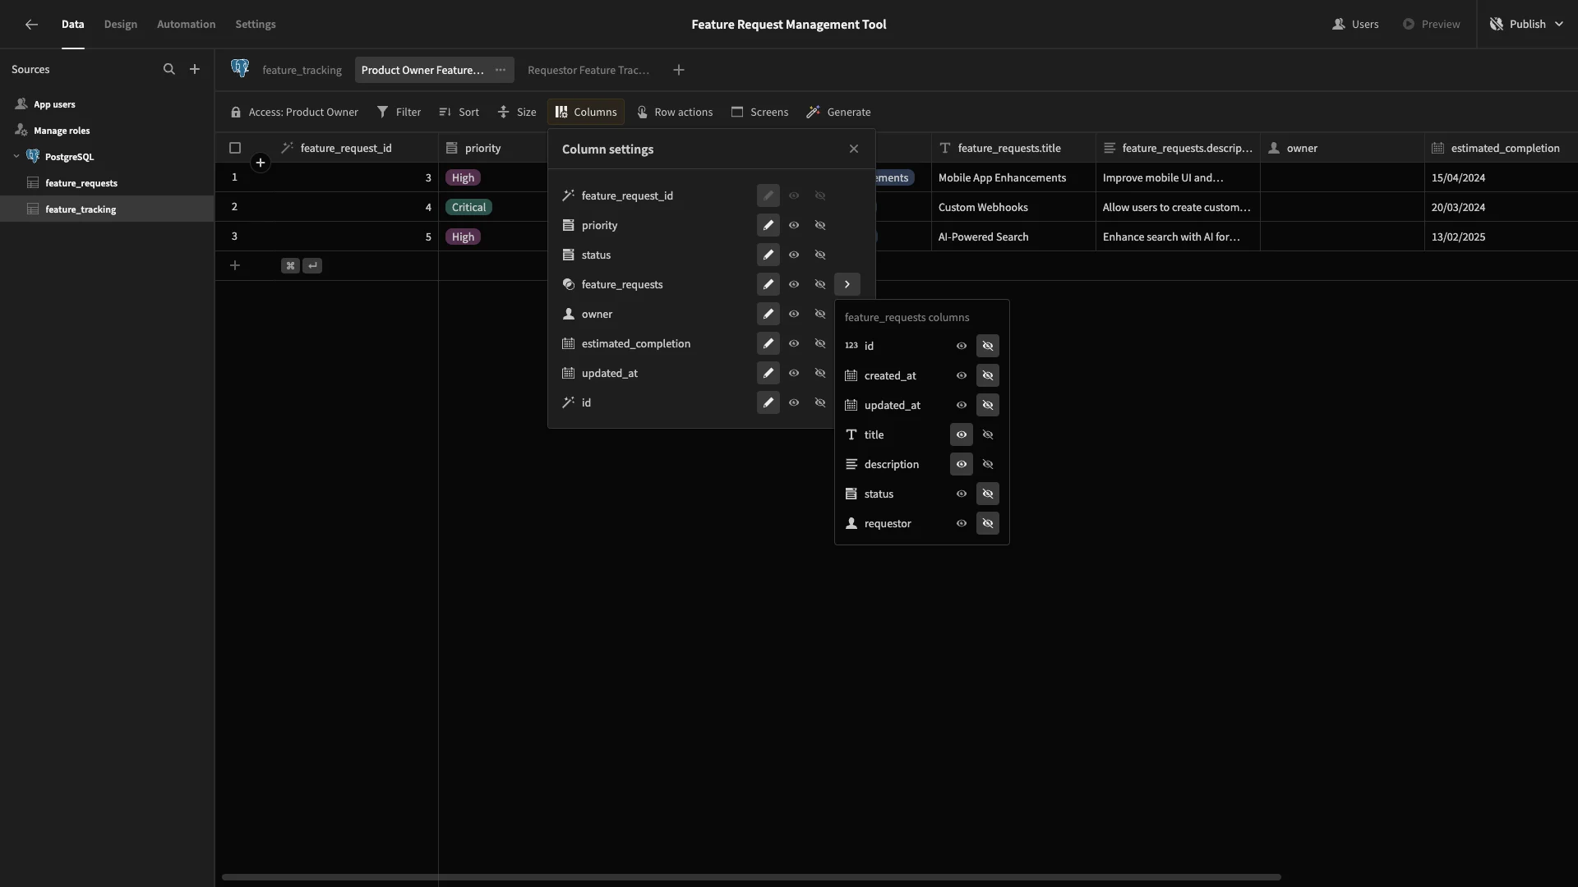Edit the feature_requests column with pencil
Image resolution: width=1578 pixels, height=887 pixels.
click(x=768, y=284)
